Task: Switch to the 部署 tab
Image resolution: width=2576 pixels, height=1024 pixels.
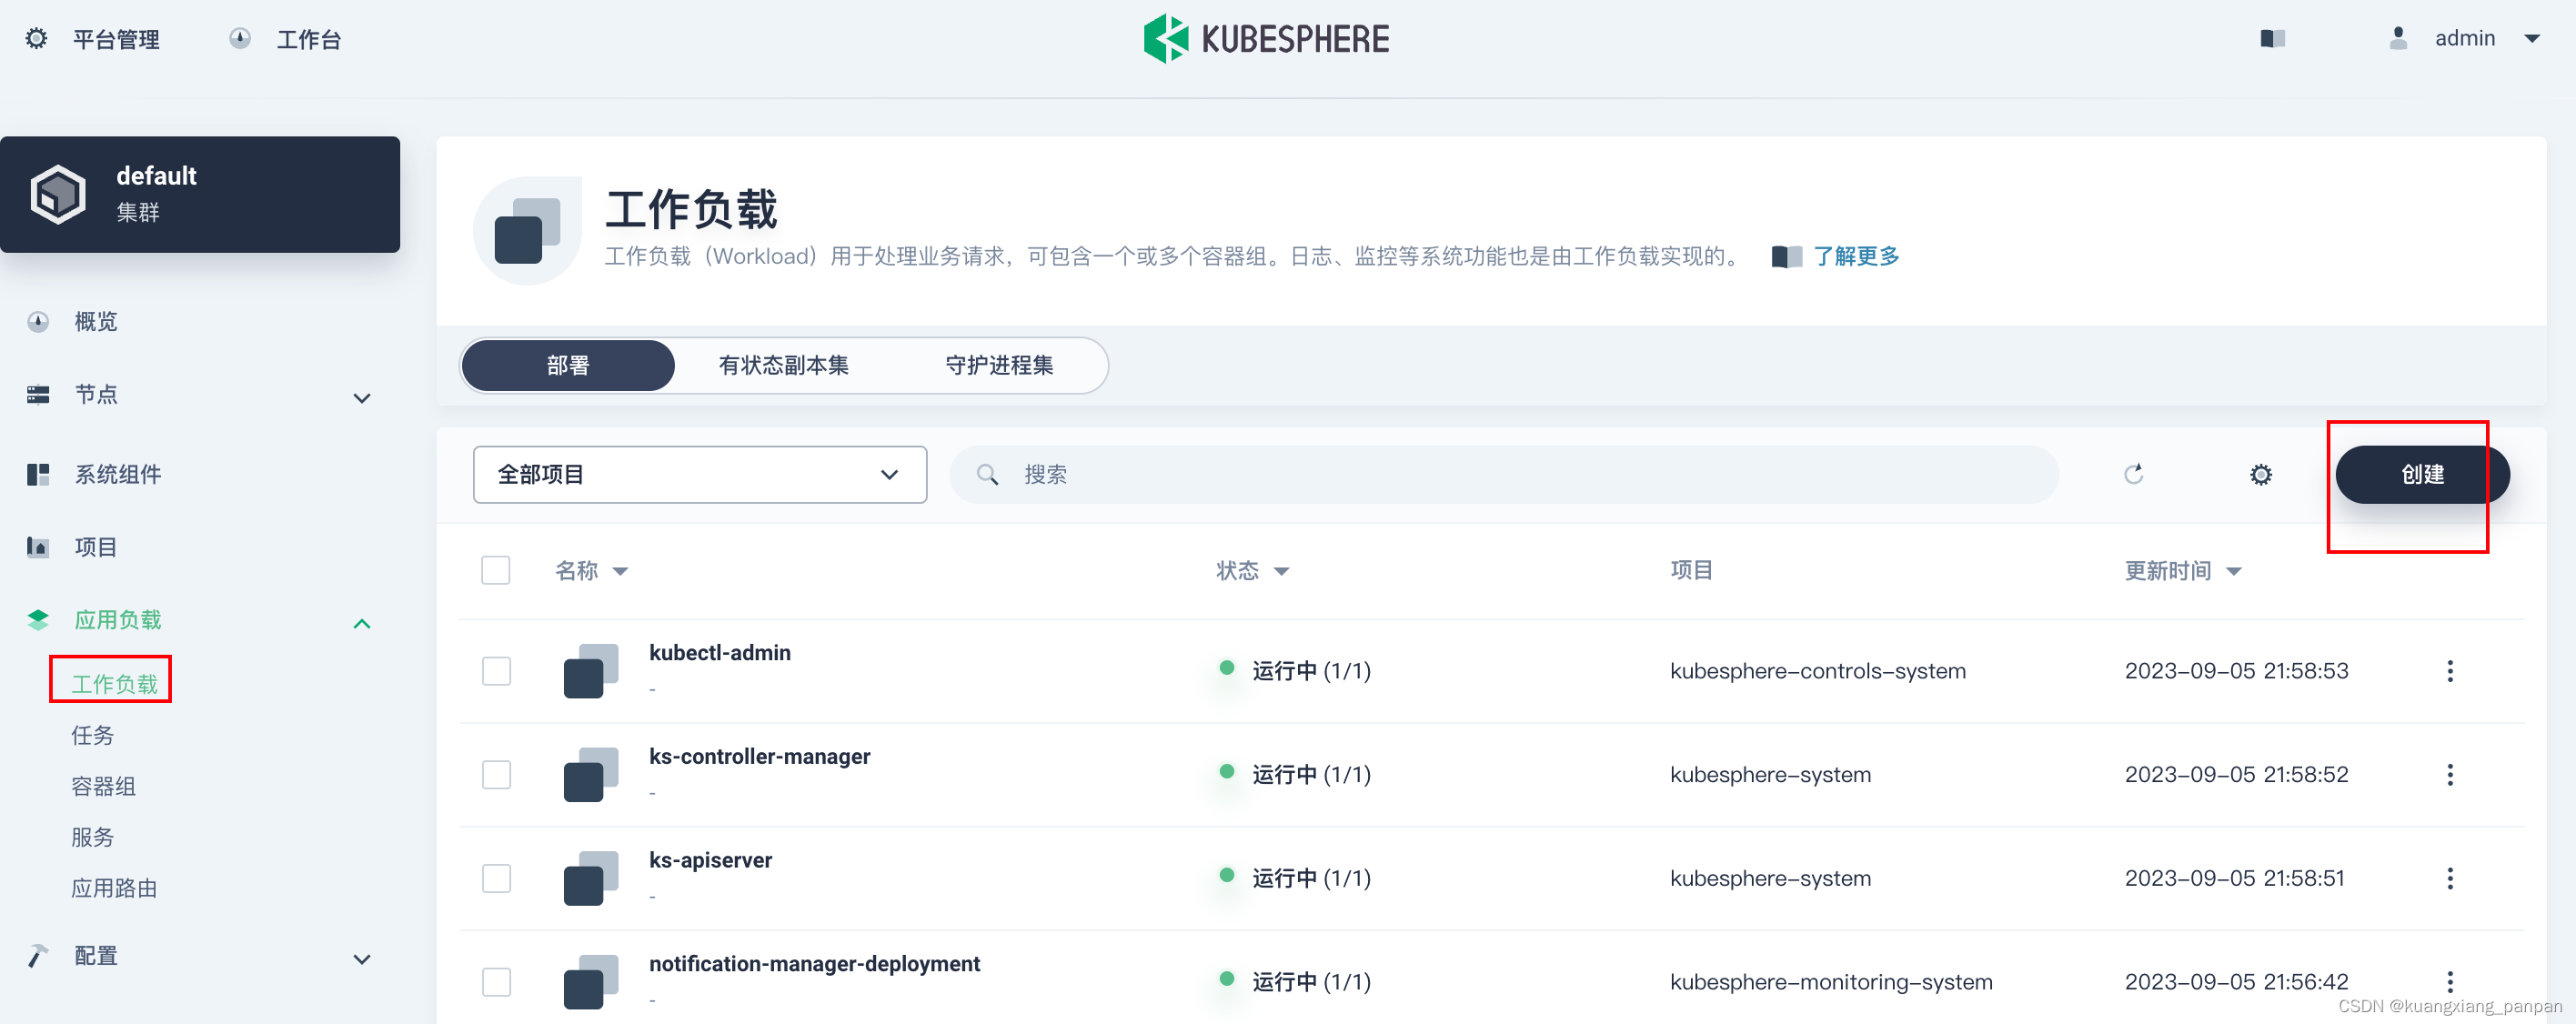Action: point(568,366)
